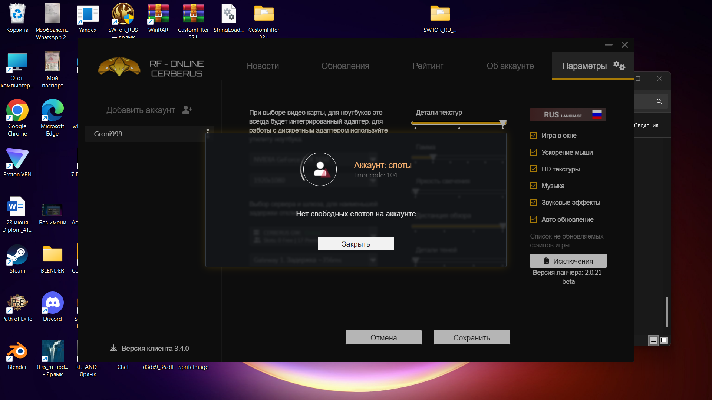Launch the WinRAR desktop icon
Screen dimensions: 712x400
click(158, 14)
